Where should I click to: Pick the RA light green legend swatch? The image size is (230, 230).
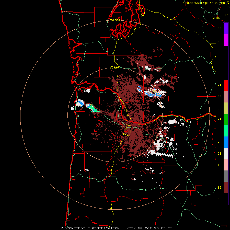tap(226, 131)
